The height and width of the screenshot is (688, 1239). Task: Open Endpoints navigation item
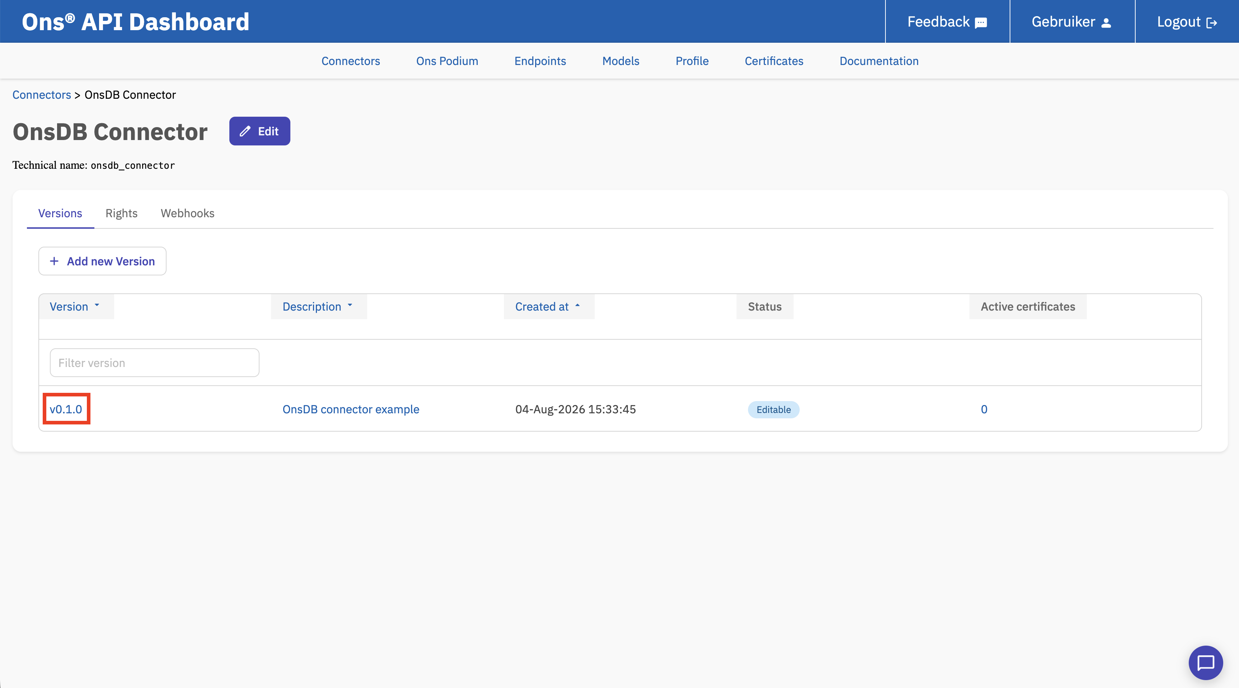(540, 61)
